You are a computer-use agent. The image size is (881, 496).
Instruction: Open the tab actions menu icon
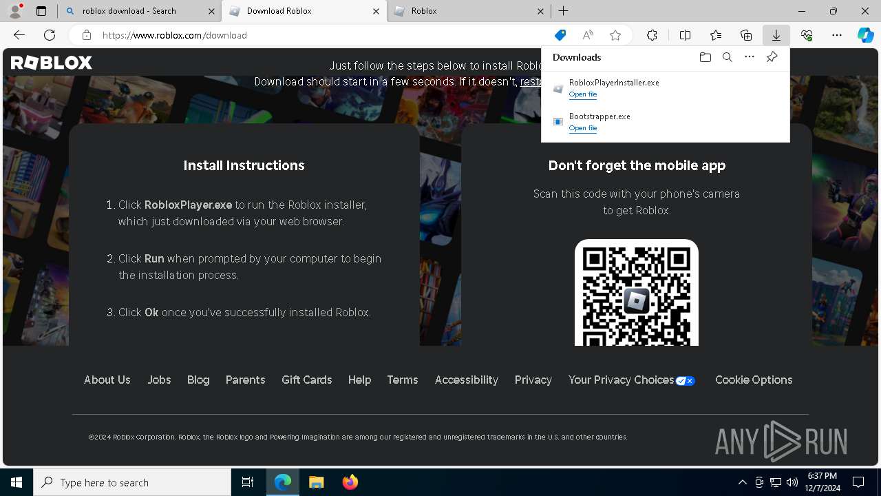41,11
